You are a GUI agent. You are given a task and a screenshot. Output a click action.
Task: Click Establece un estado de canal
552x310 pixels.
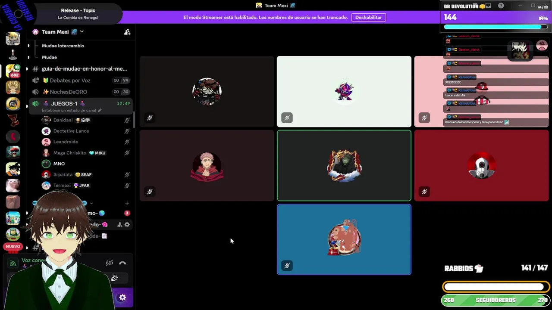coord(69,110)
